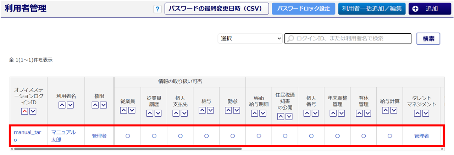Image resolution: width=454 pixels, height=155 pixels.
Task: Sort 個人支払先 column descending
Action: (x=184, y=114)
